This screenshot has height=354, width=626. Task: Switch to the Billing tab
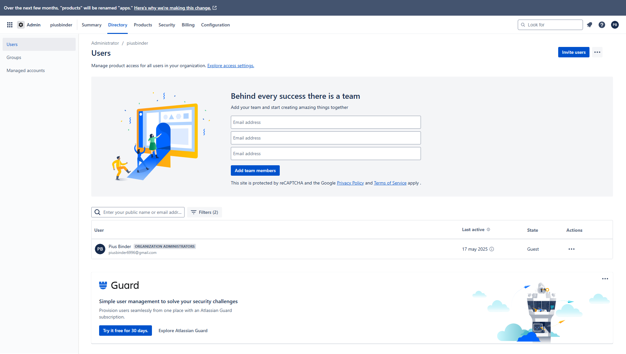click(188, 25)
